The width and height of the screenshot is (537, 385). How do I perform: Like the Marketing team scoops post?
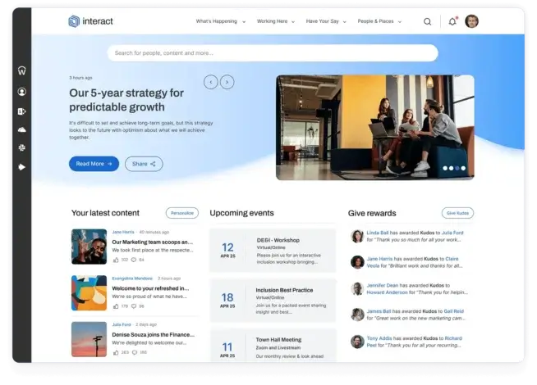[x=116, y=260]
